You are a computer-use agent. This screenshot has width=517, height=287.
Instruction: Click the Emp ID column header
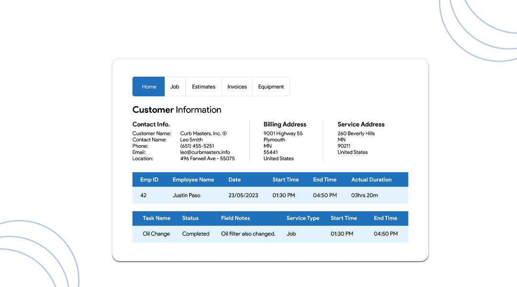point(149,179)
